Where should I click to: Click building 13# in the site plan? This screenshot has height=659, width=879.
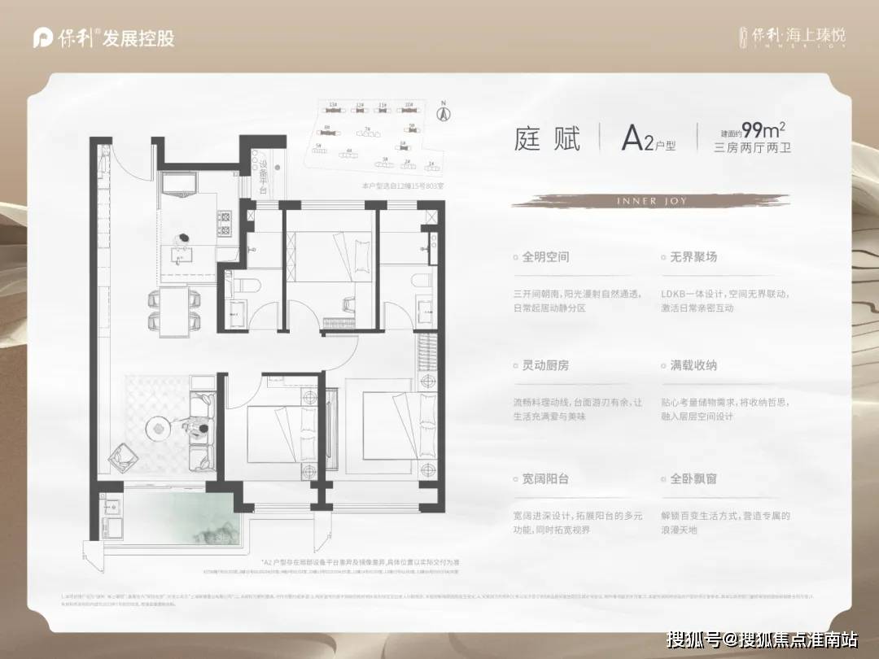pyautogui.click(x=331, y=110)
